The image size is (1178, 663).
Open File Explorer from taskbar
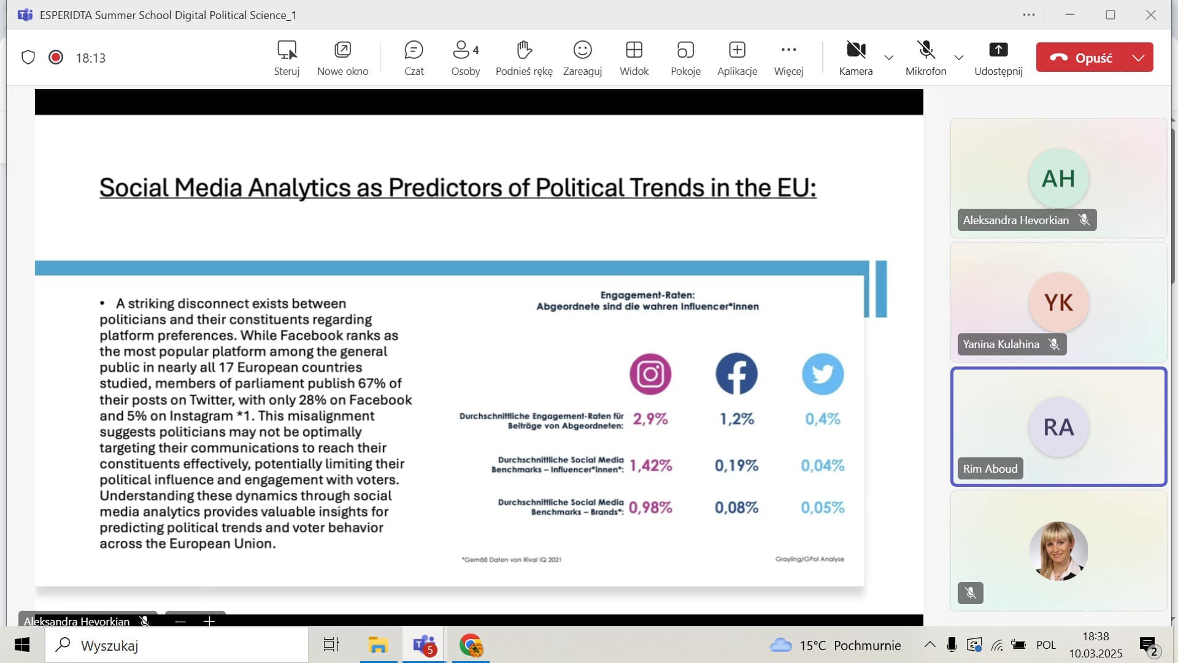click(378, 645)
